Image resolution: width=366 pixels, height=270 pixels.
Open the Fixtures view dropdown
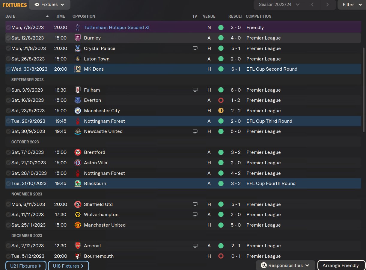50,5
